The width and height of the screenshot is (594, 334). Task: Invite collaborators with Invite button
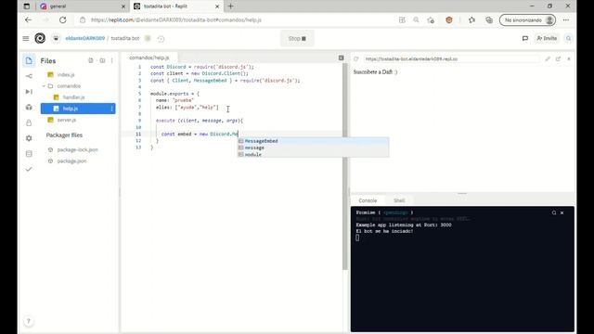[x=547, y=38]
